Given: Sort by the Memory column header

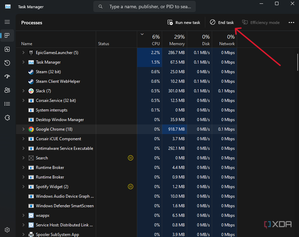Looking at the screenshot, I should (174, 39).
